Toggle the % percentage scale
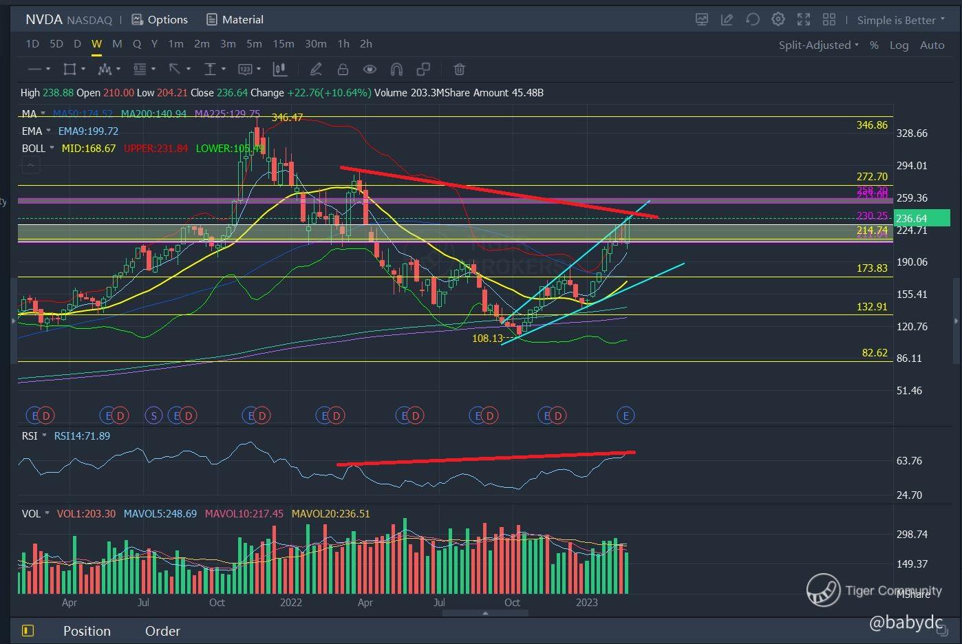962x644 pixels. (874, 45)
